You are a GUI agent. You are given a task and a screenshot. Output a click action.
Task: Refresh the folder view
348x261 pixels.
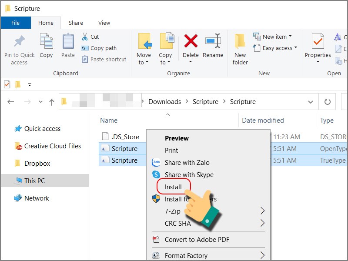point(328,102)
